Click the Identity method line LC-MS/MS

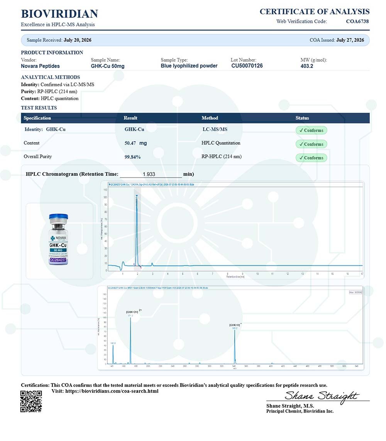pyautogui.click(x=58, y=84)
